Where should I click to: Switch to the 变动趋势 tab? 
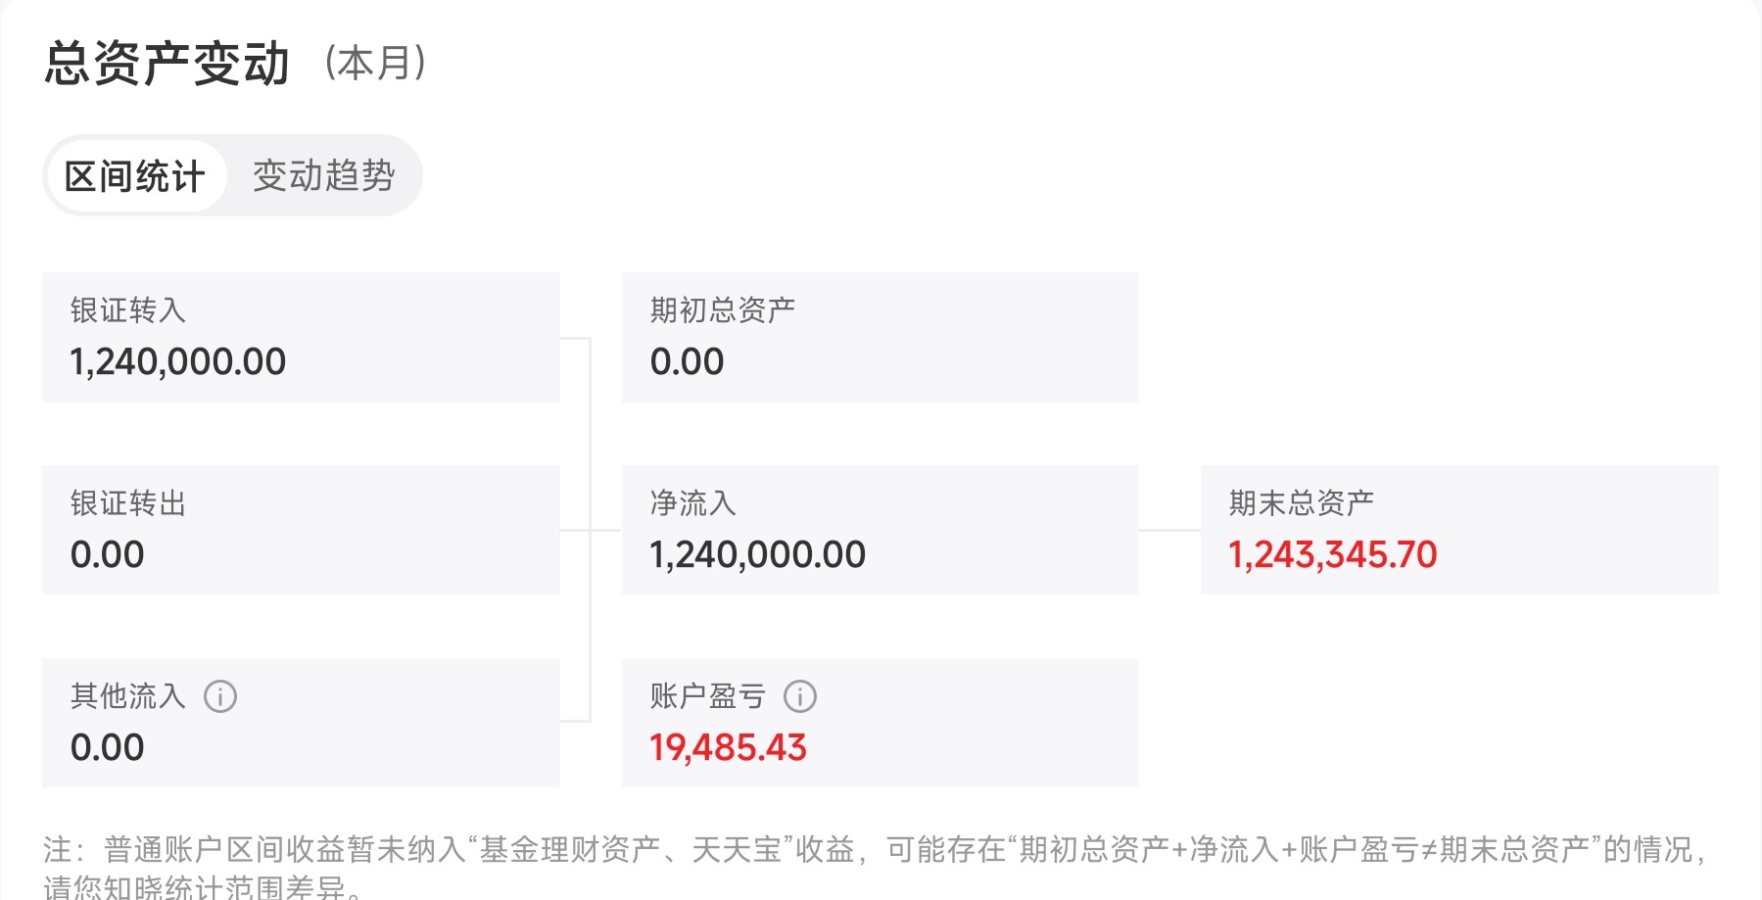(324, 176)
